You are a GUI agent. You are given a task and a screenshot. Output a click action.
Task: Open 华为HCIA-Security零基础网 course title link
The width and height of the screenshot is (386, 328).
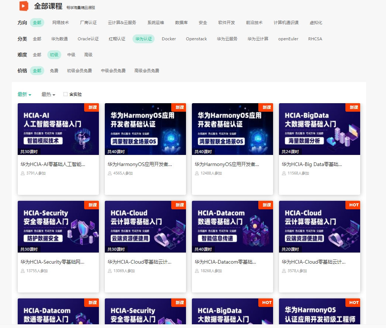52,262
